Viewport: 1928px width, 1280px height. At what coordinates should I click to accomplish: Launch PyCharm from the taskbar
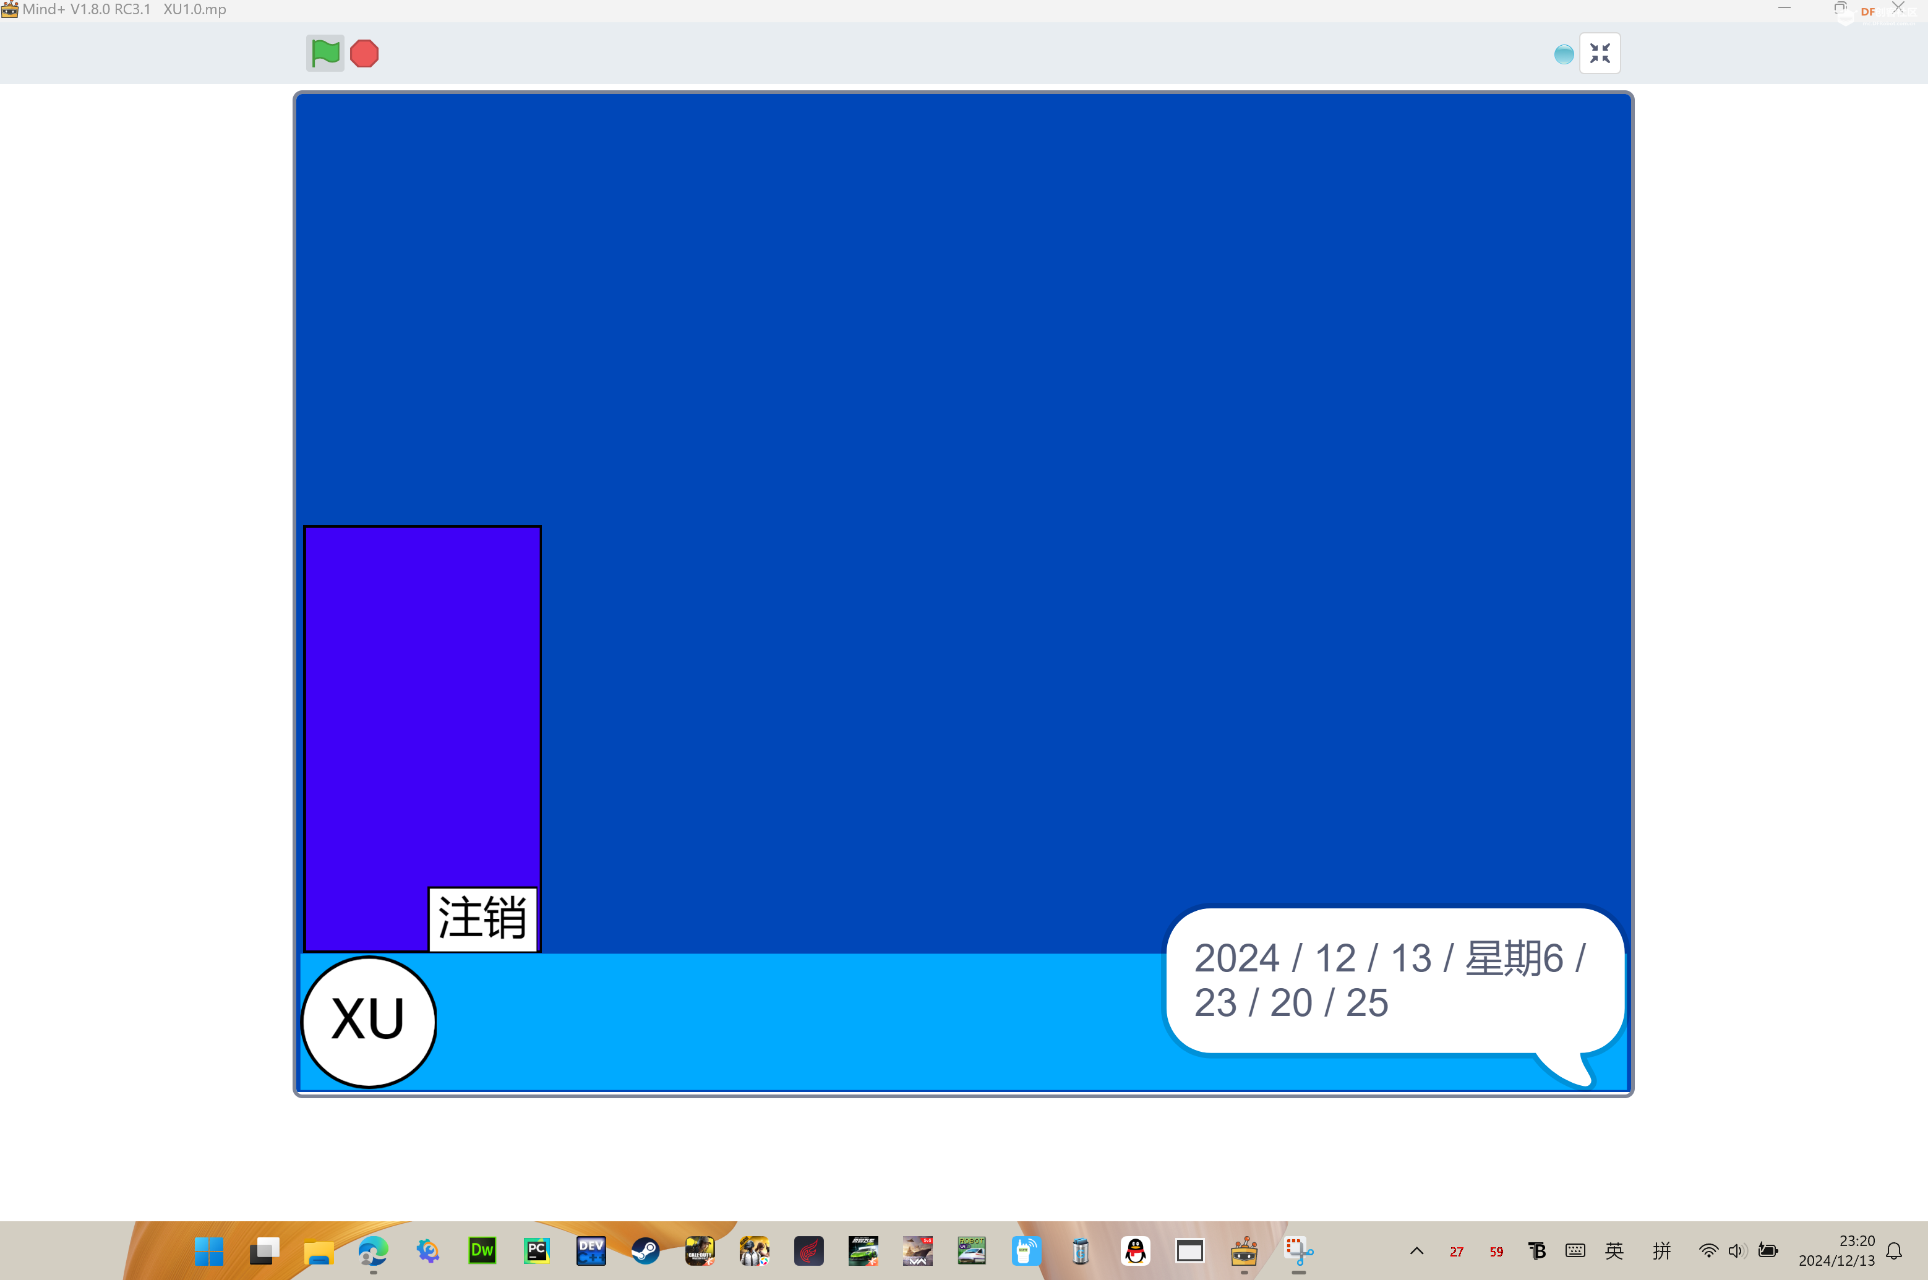click(x=536, y=1250)
